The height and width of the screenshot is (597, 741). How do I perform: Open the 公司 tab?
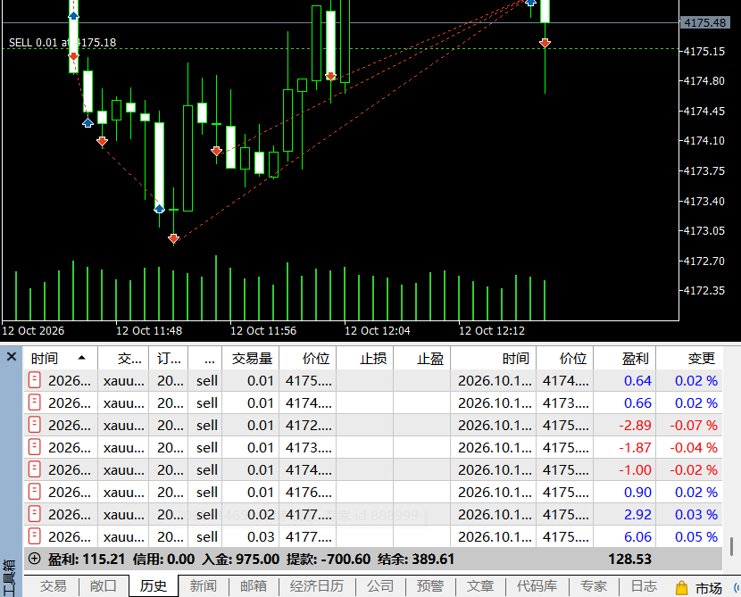click(380, 586)
